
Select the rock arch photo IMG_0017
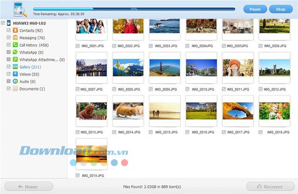tap(238, 111)
